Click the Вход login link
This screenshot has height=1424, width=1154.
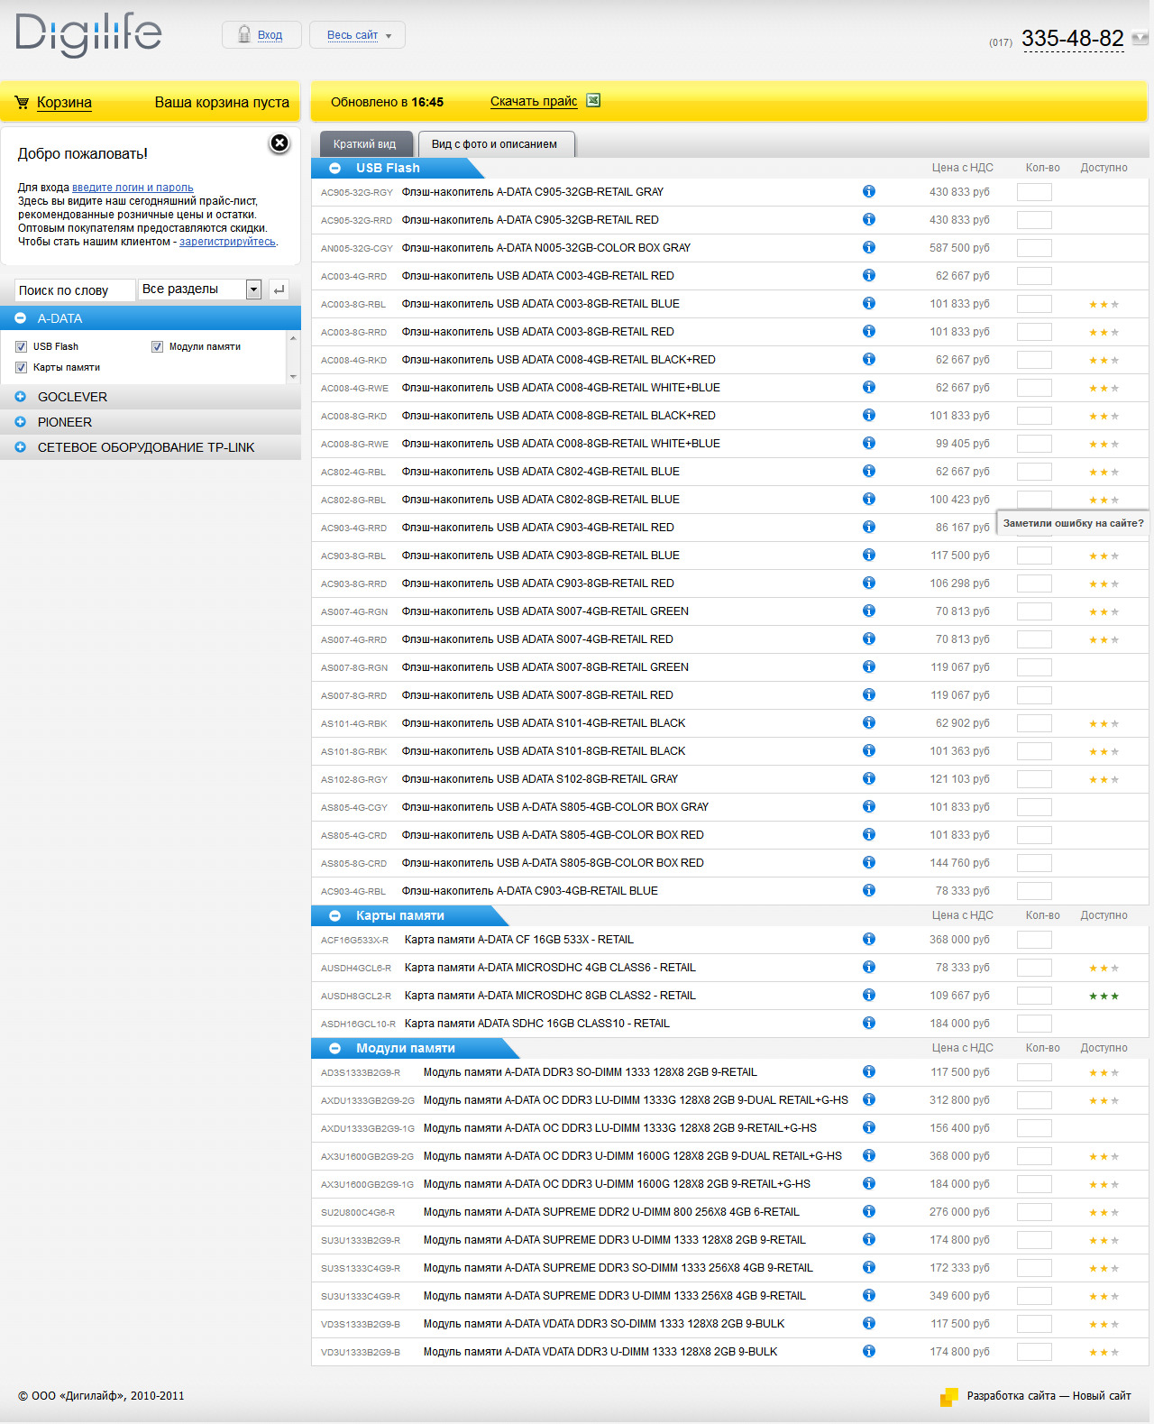click(x=270, y=35)
